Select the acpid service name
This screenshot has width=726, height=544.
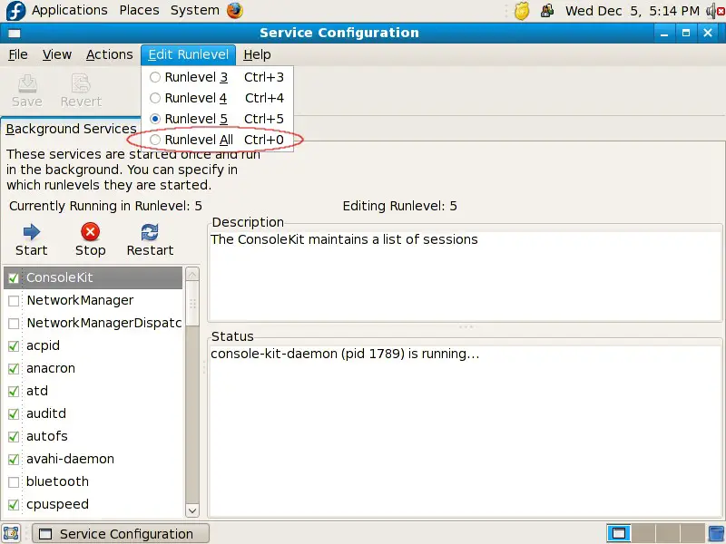click(x=43, y=345)
